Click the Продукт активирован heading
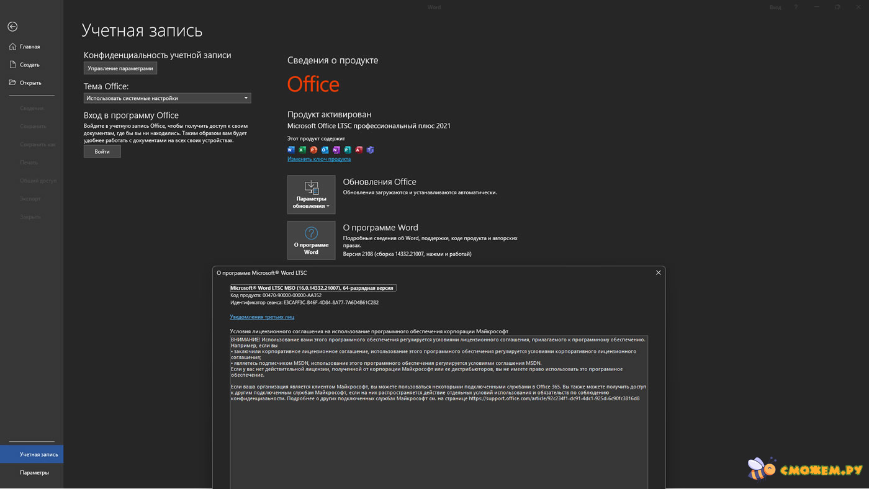 pos(329,114)
